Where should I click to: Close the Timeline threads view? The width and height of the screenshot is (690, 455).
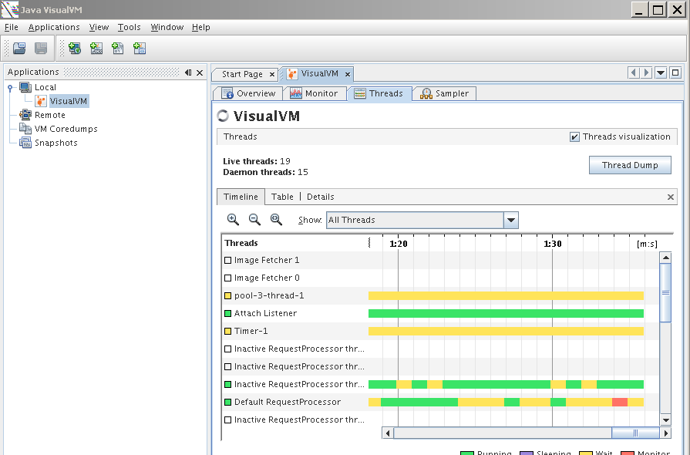(671, 197)
